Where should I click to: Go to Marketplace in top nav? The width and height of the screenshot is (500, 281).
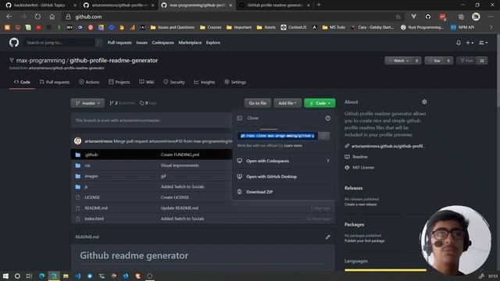(x=190, y=43)
